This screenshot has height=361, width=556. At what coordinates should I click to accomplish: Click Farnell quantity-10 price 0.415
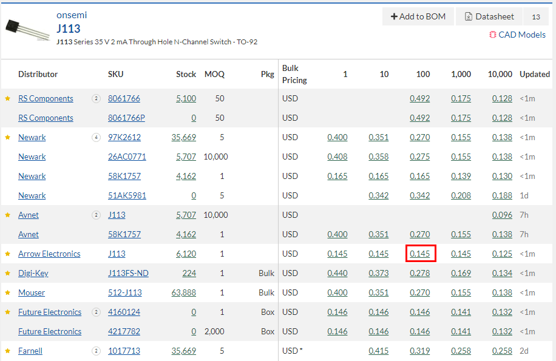(x=379, y=351)
